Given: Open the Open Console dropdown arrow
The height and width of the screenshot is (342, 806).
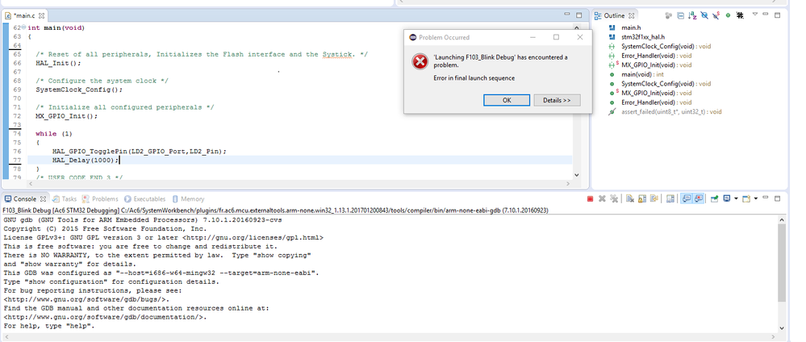Looking at the screenshot, I should click(756, 198).
